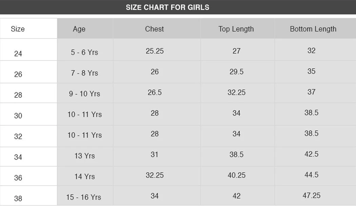Select the size 30 row label
This screenshot has width=356, height=207.
tap(18, 116)
